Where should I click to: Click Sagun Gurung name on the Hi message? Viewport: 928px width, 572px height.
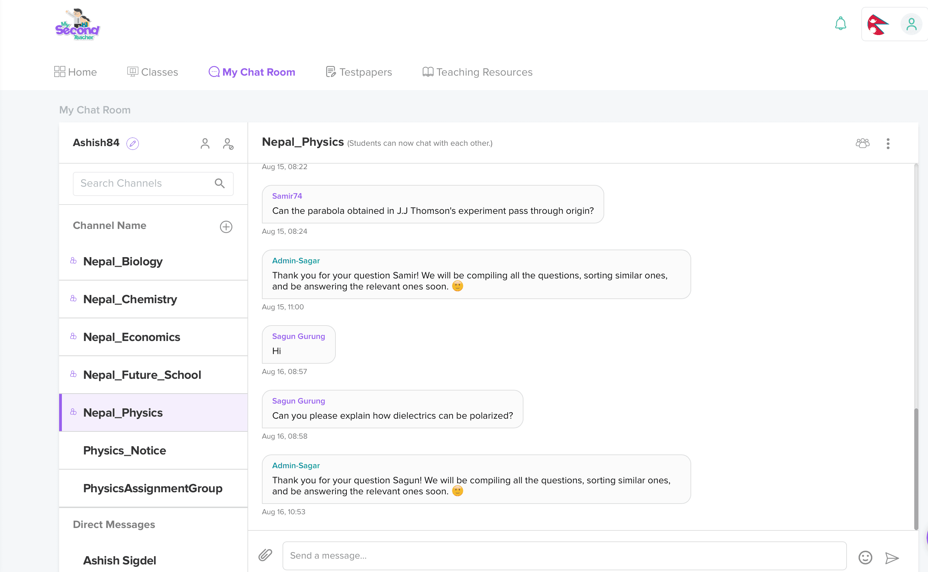click(298, 336)
